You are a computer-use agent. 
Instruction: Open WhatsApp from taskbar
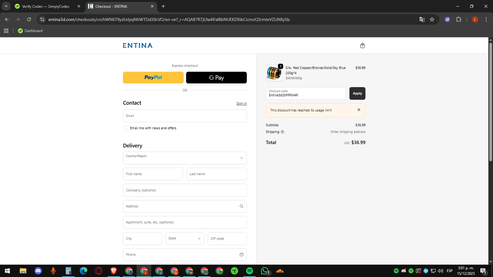point(265,271)
